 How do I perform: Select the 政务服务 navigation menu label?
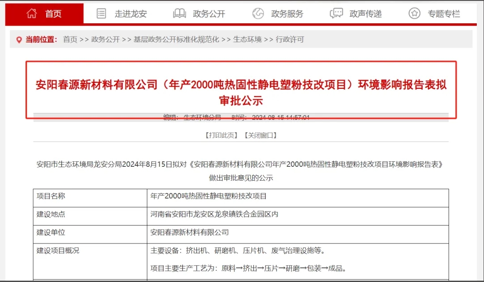pyautogui.click(x=287, y=14)
